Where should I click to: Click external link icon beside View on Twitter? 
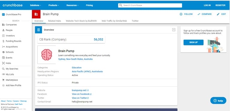pyautogui.click(x=88, y=98)
